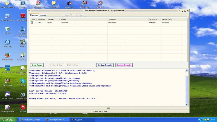Sort by the Location column header

pos(42,20)
